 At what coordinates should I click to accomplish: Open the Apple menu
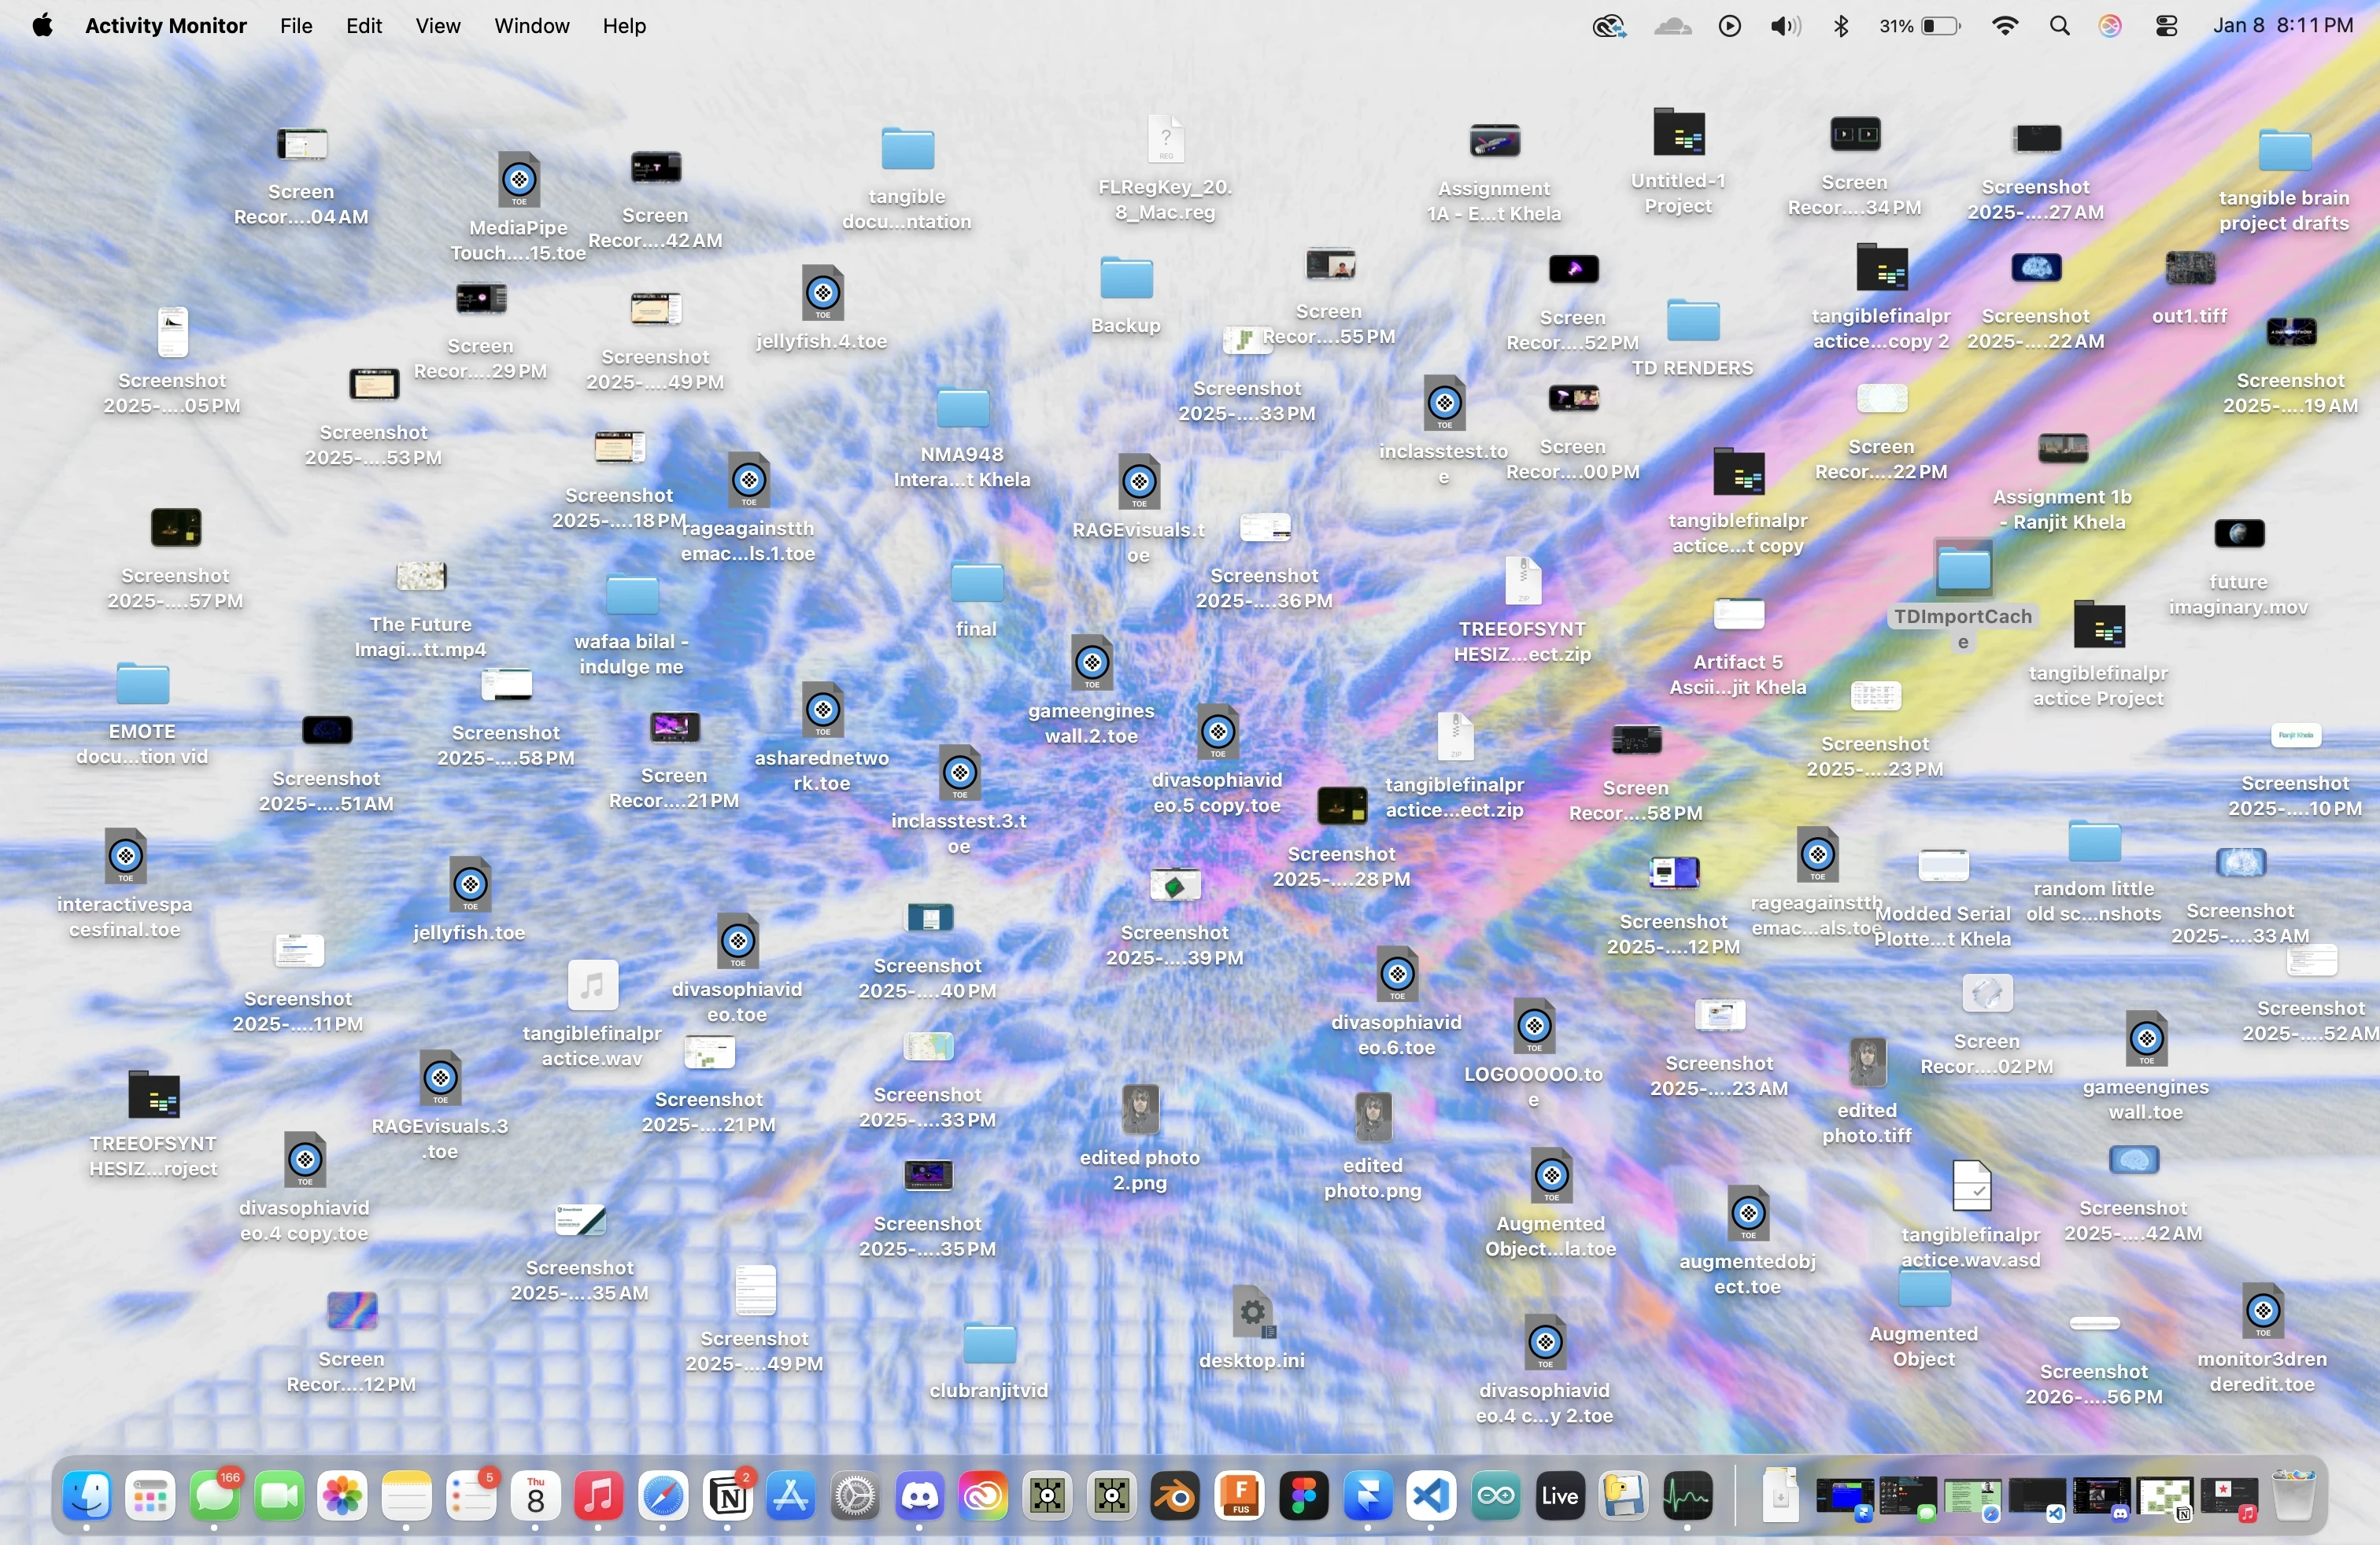[42, 26]
